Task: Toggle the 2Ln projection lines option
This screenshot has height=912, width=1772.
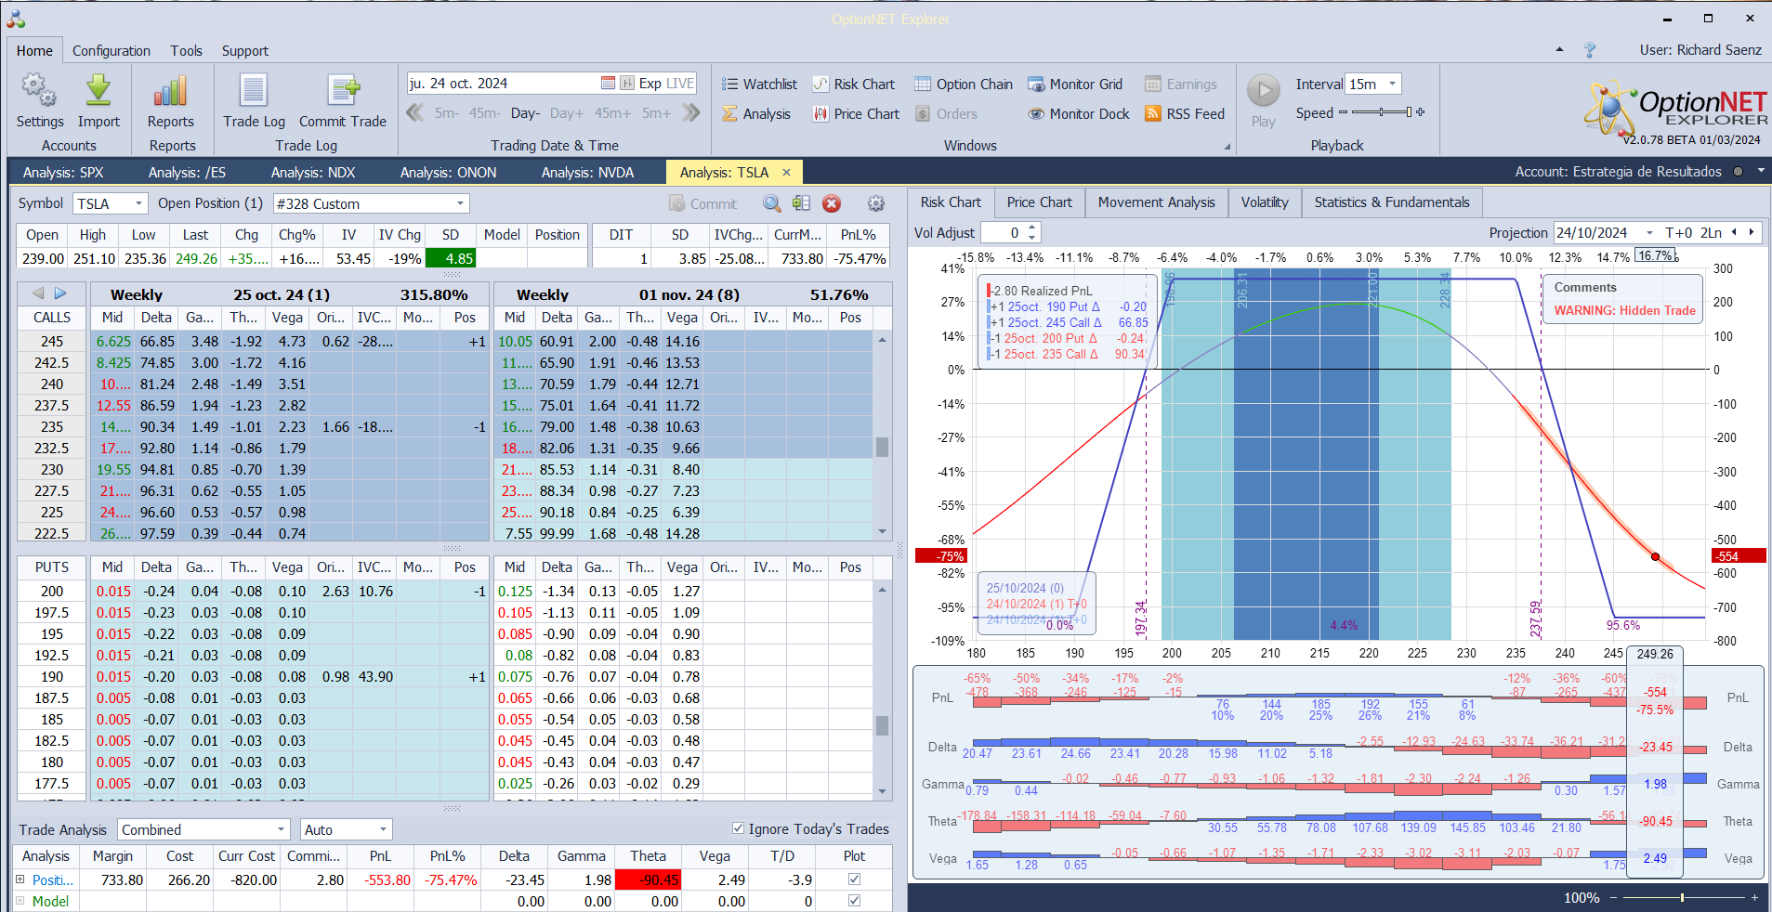Action: (x=1712, y=233)
